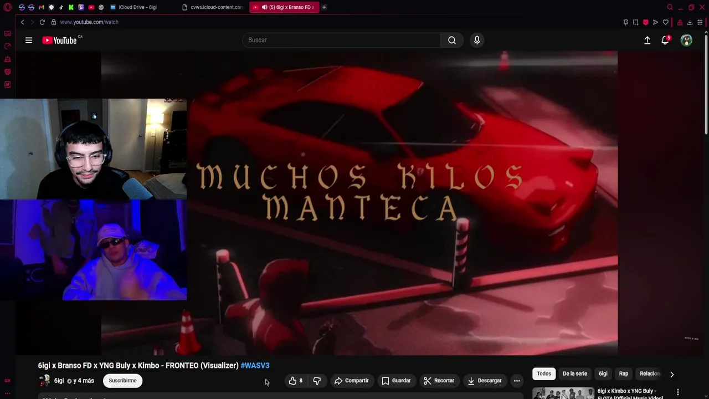Open the ChatGPT pinned tab
The height and width of the screenshot is (399, 709).
tap(101, 7)
